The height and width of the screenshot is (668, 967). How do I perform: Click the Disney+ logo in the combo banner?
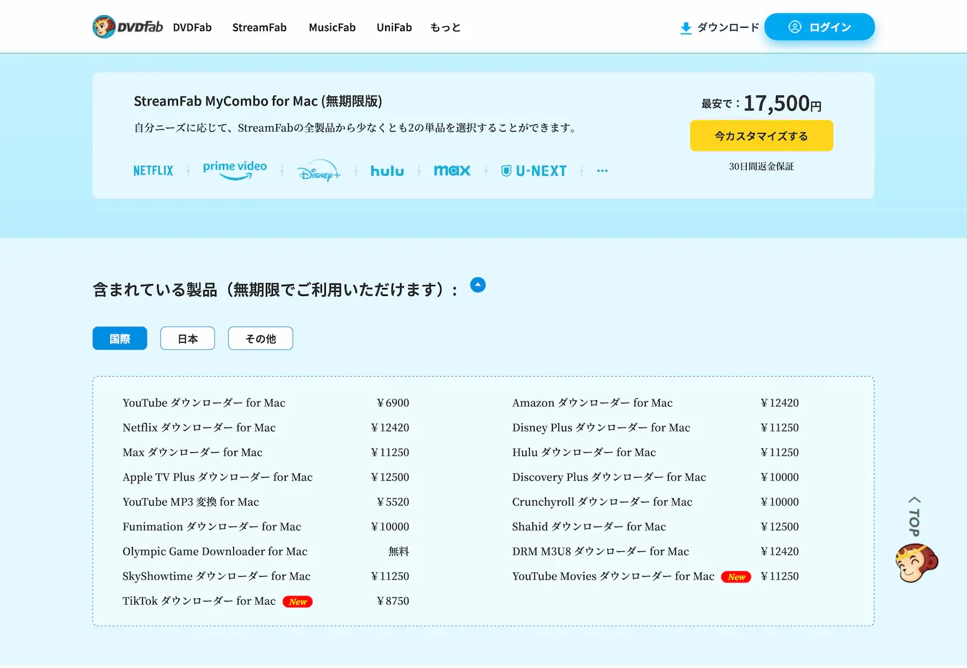(x=319, y=171)
